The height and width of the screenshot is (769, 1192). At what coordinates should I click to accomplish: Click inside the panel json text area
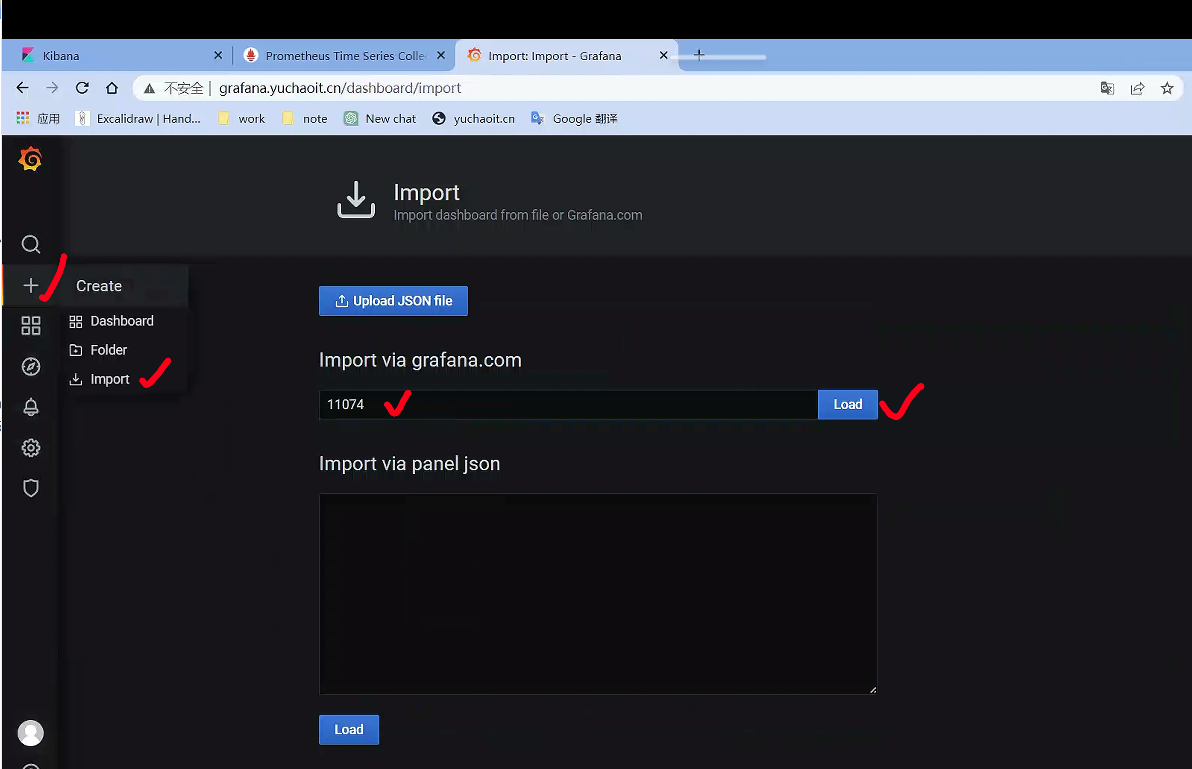click(598, 593)
